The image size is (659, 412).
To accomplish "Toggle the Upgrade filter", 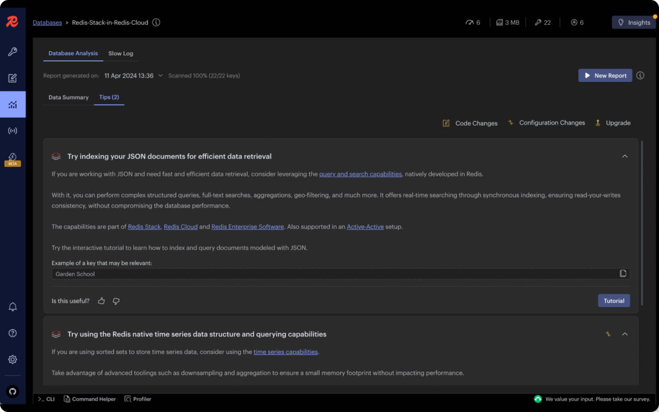I will pos(613,123).
